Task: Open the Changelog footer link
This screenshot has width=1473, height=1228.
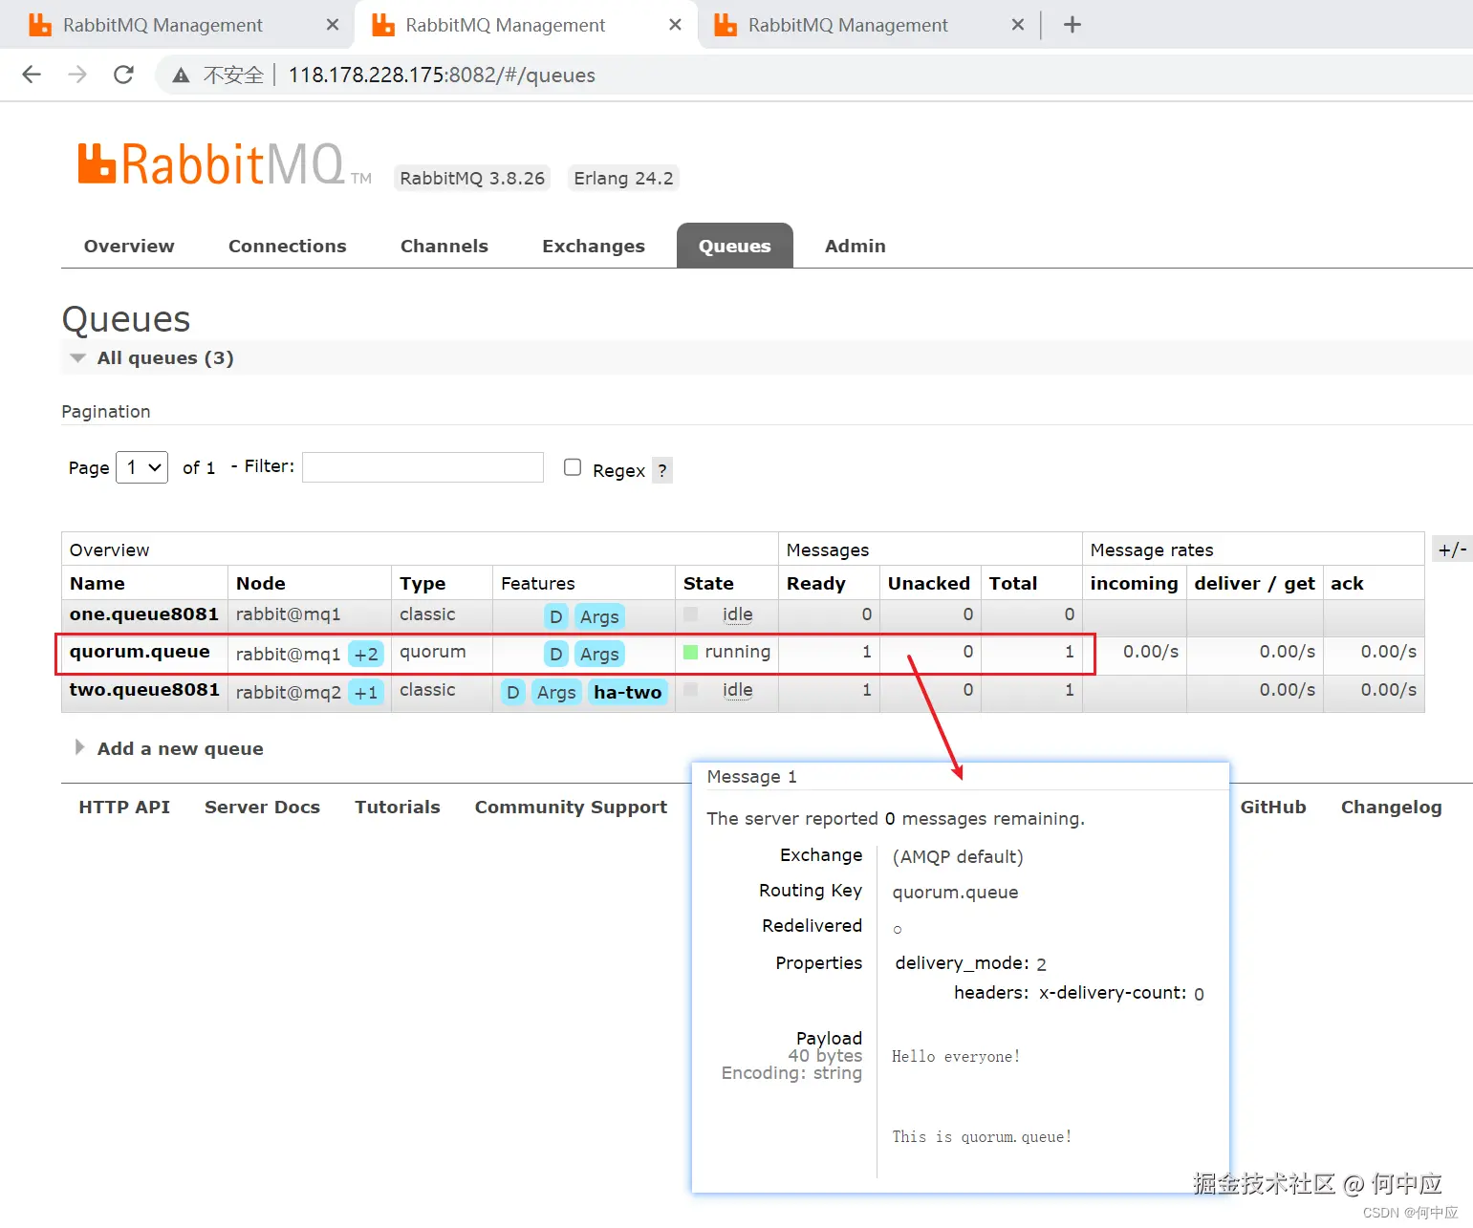Action: click(1391, 808)
